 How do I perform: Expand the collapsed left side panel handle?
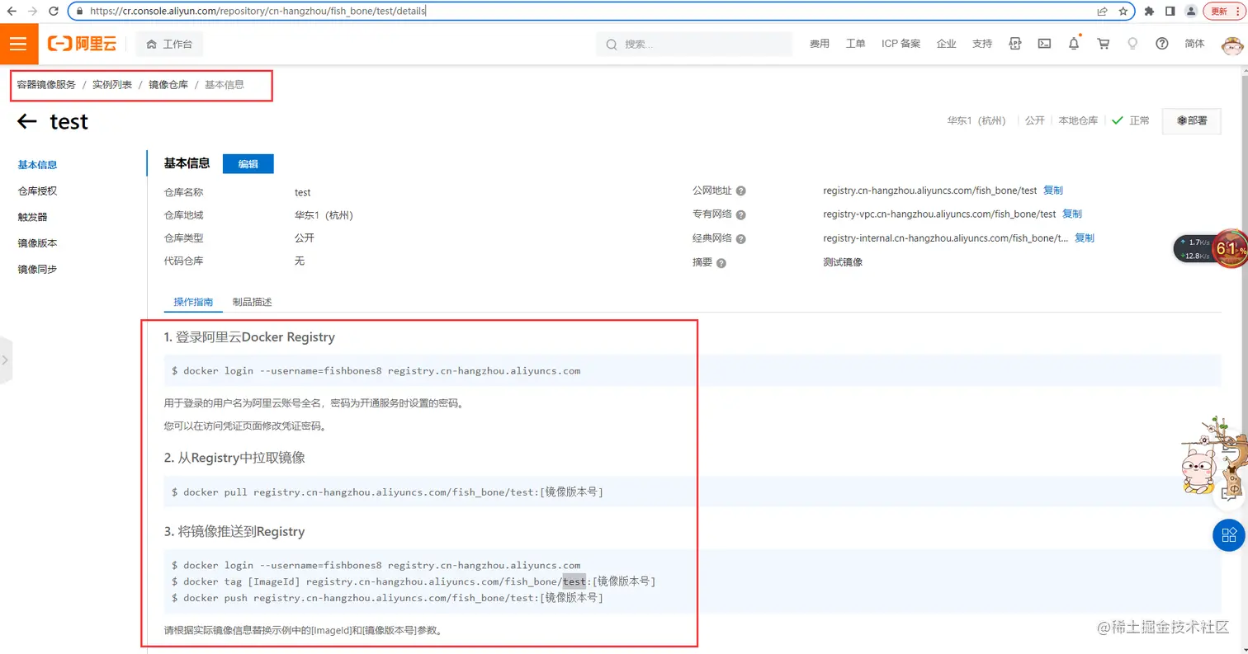[6, 360]
